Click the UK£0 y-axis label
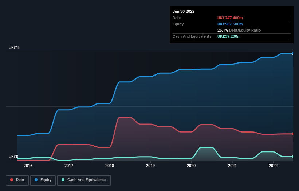 point(13,157)
